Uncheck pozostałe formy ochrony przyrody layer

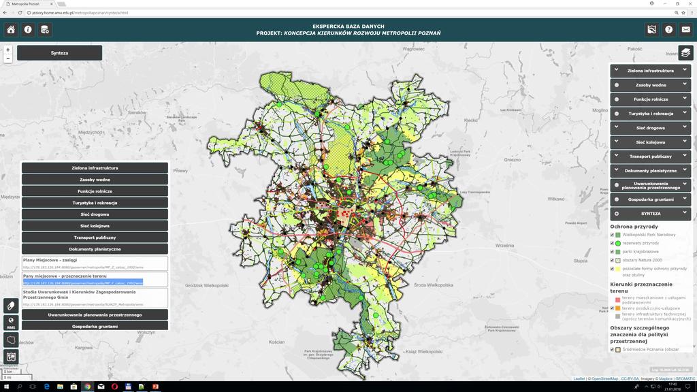(x=612, y=268)
